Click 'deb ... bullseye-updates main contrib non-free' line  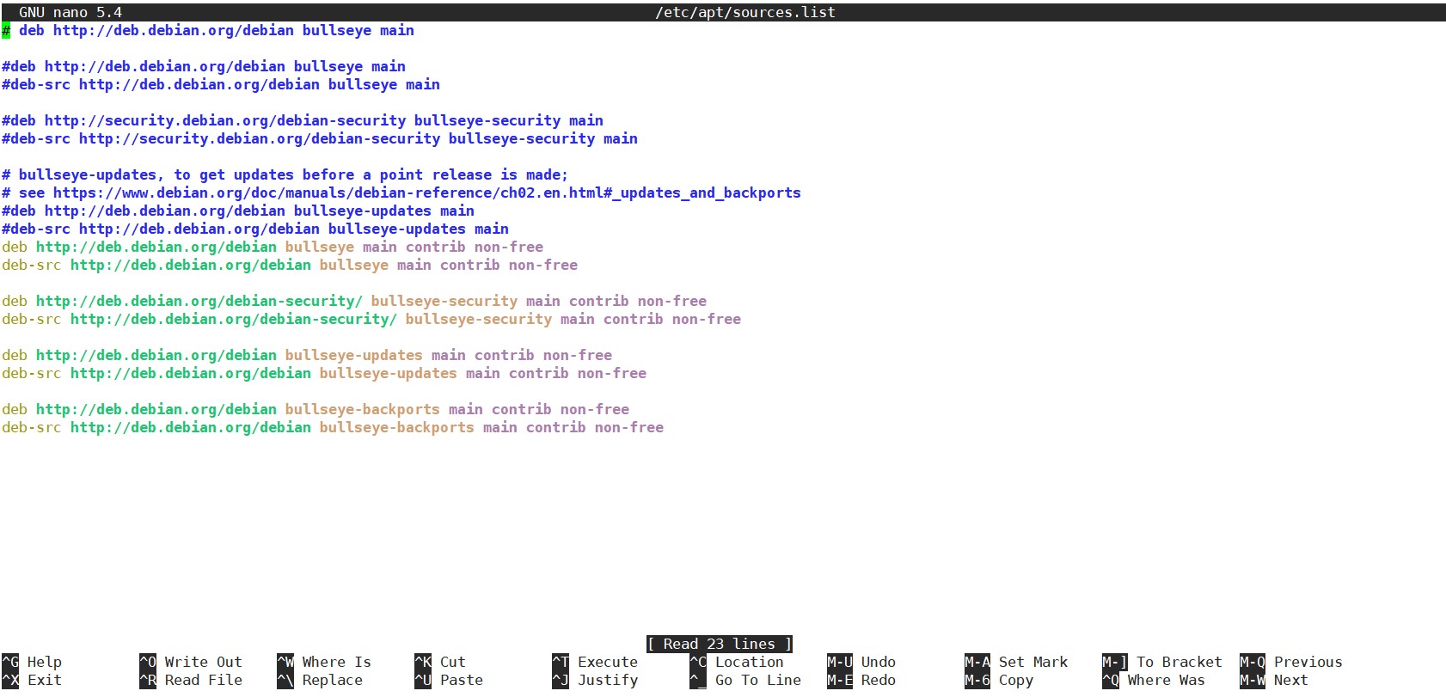click(x=307, y=355)
